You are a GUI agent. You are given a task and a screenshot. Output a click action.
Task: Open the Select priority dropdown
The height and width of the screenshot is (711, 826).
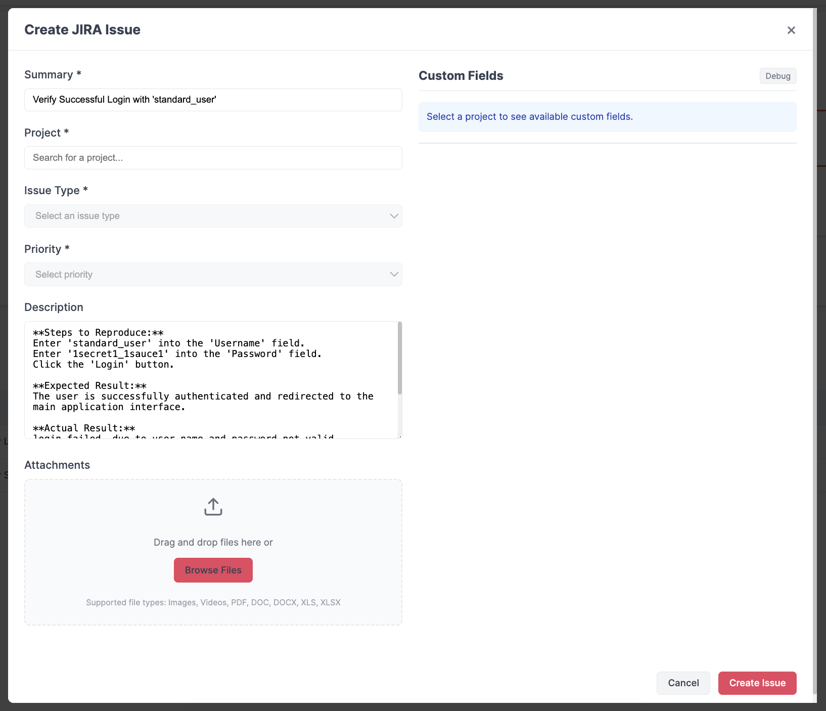pyautogui.click(x=213, y=275)
